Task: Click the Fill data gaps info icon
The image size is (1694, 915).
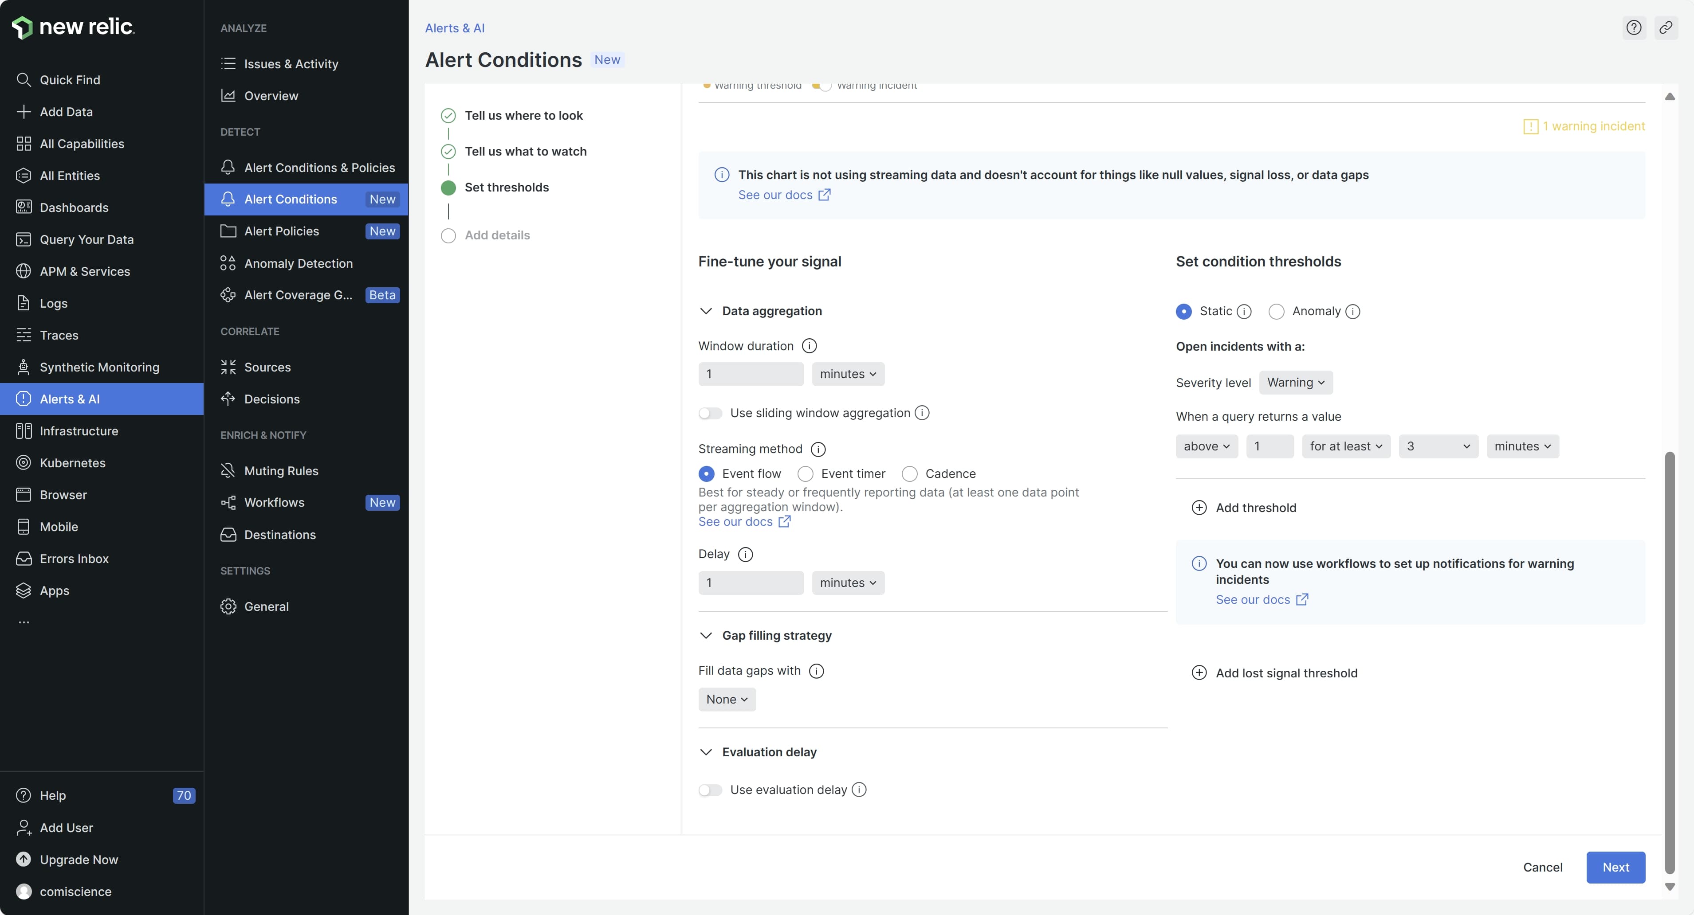Action: [x=816, y=670]
